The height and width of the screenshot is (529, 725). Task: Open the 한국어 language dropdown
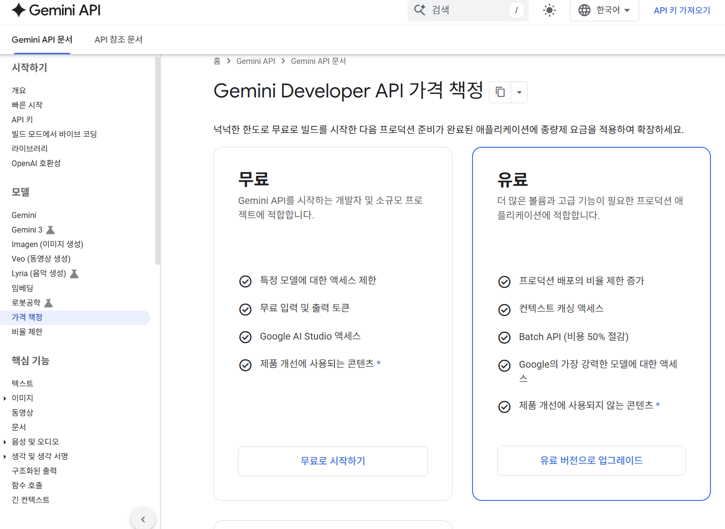pos(604,10)
